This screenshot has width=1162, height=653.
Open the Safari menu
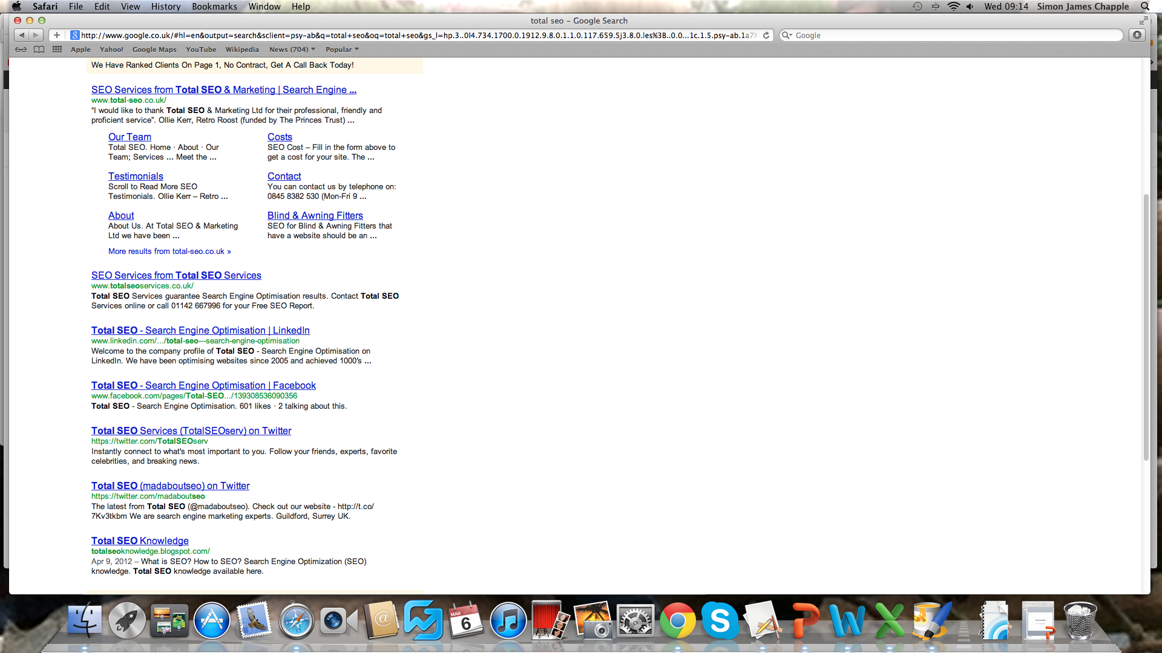click(x=45, y=6)
